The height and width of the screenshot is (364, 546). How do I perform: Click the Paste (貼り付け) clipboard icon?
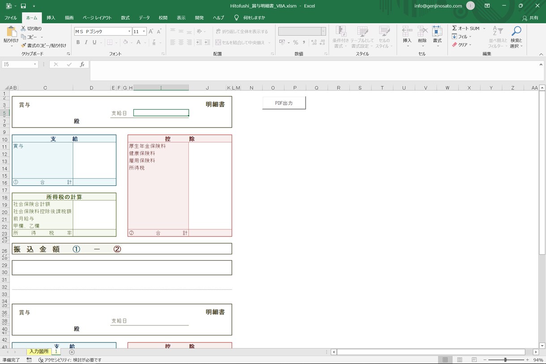click(x=11, y=31)
